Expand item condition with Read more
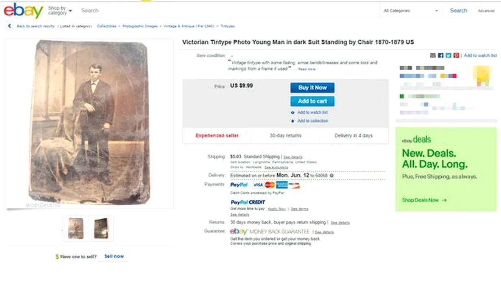Image resolution: width=501 pixels, height=284 pixels. tap(307, 69)
